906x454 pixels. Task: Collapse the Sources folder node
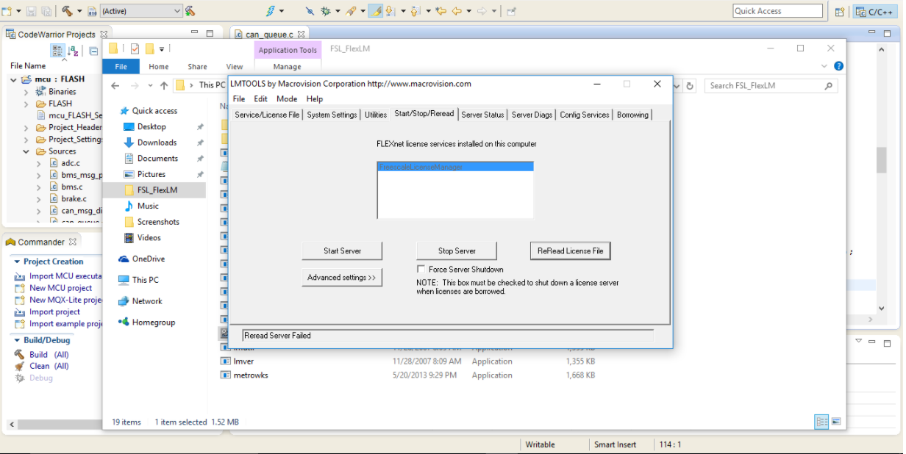[26, 151]
